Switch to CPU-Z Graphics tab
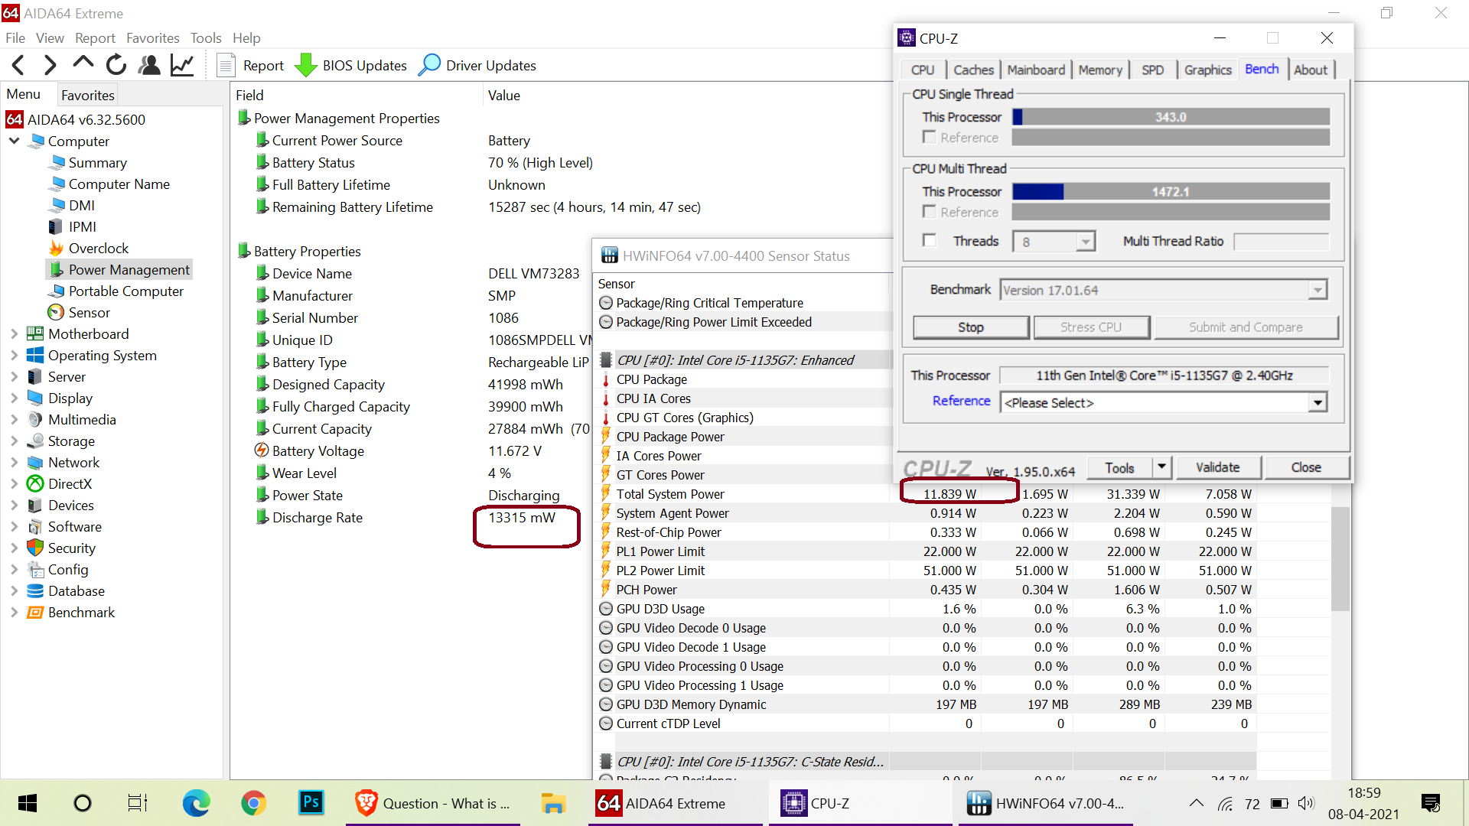 pyautogui.click(x=1208, y=70)
